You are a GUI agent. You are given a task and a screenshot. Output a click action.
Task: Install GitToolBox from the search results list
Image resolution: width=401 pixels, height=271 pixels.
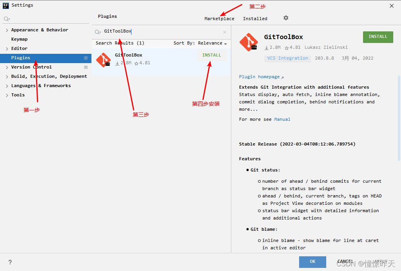click(x=212, y=55)
